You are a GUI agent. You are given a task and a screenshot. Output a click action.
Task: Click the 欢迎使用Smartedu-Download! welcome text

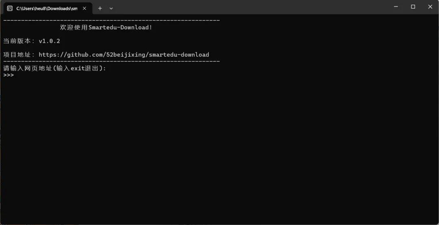coord(106,27)
